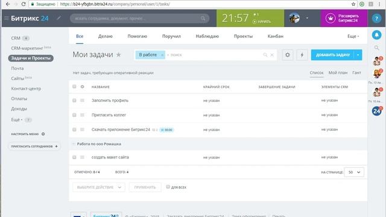Click the search magnifier in the top search bar
The image size is (386, 217).
(x=203, y=19)
